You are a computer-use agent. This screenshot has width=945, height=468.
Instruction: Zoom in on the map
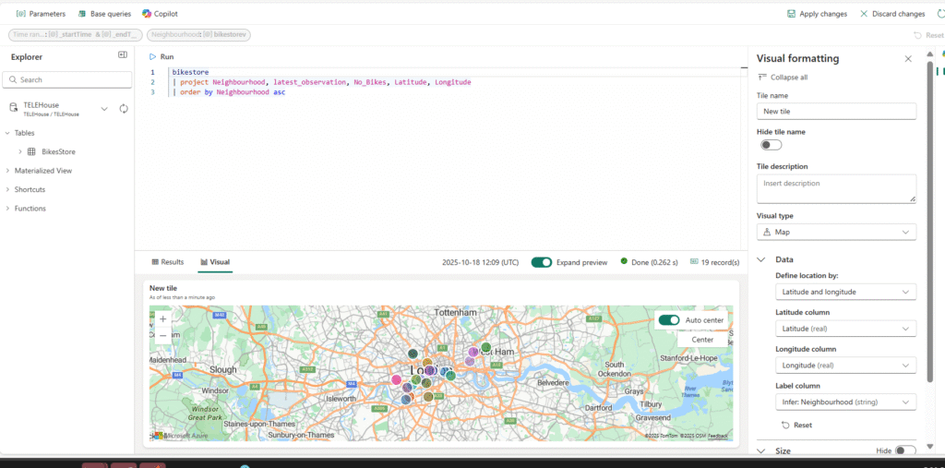[163, 318]
